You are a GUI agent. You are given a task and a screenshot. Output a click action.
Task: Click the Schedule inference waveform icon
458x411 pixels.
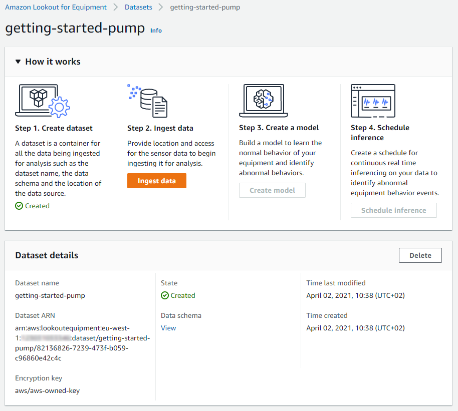373,101
